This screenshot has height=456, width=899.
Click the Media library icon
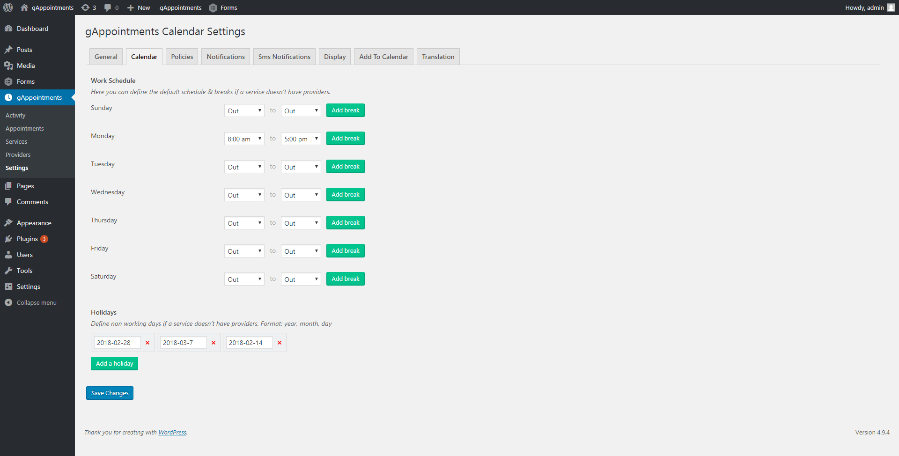(x=8, y=66)
